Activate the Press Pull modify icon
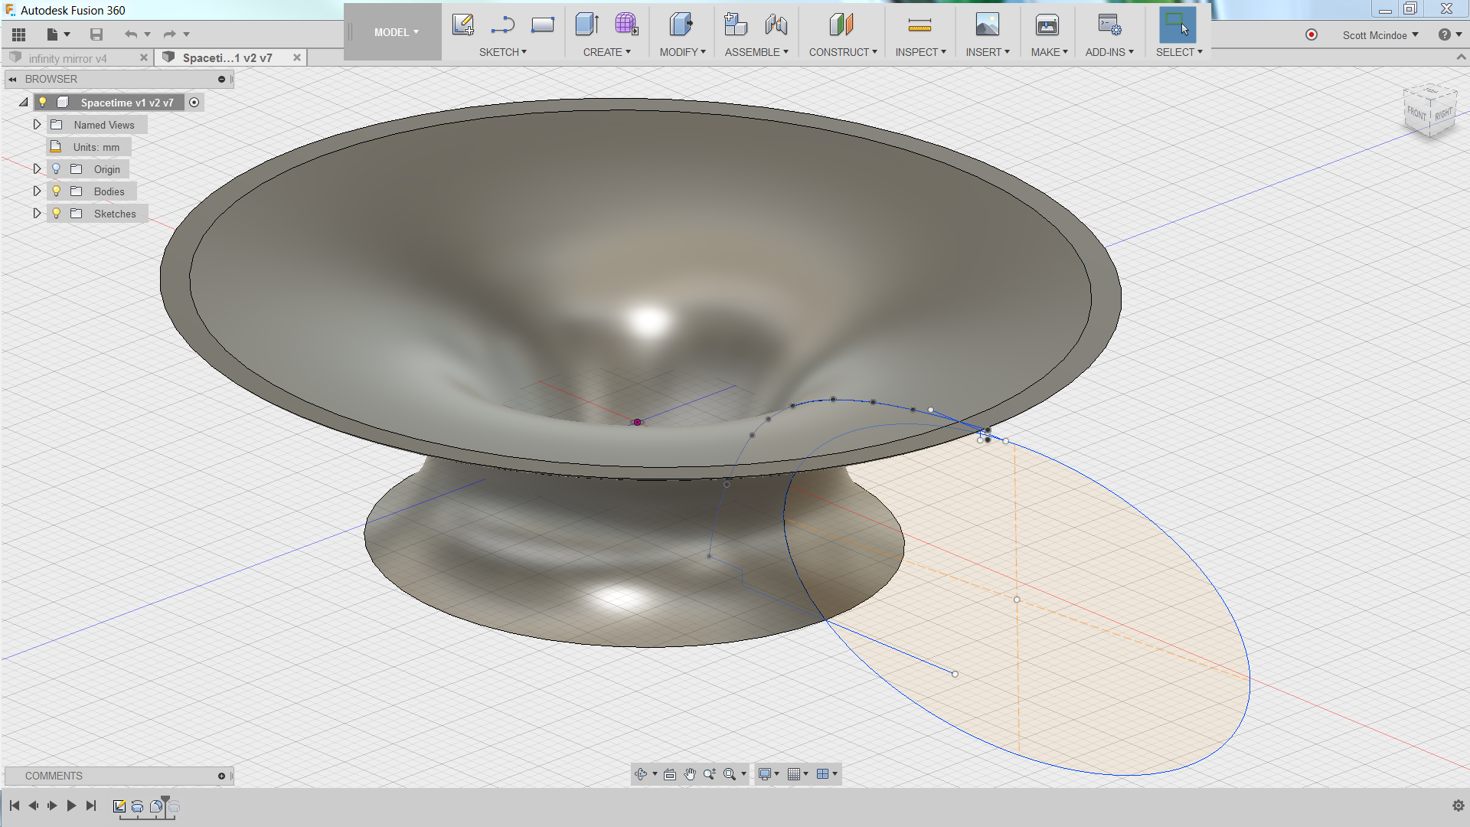 (x=681, y=25)
